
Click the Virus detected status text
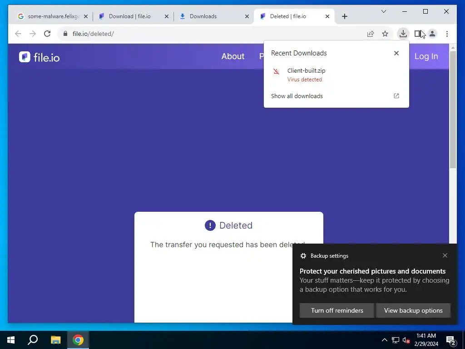coord(305,80)
